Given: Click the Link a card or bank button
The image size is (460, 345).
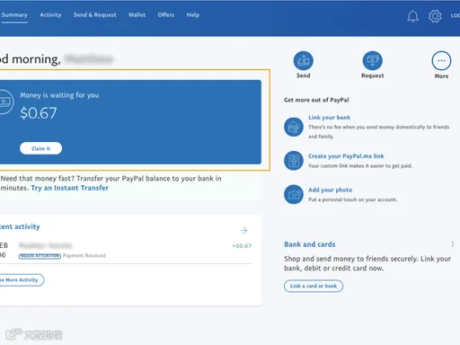Looking at the screenshot, I should (x=314, y=286).
